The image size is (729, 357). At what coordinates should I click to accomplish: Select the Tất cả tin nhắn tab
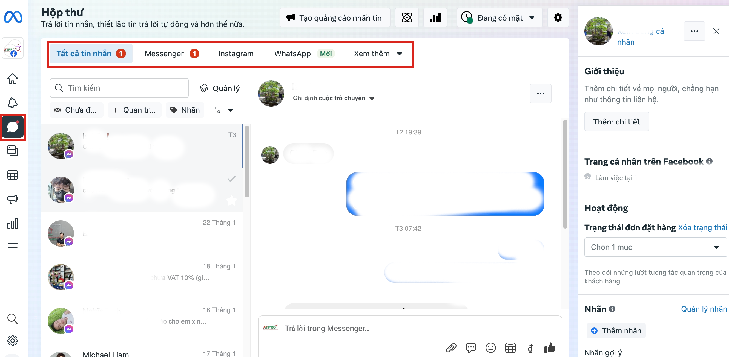[x=91, y=54]
